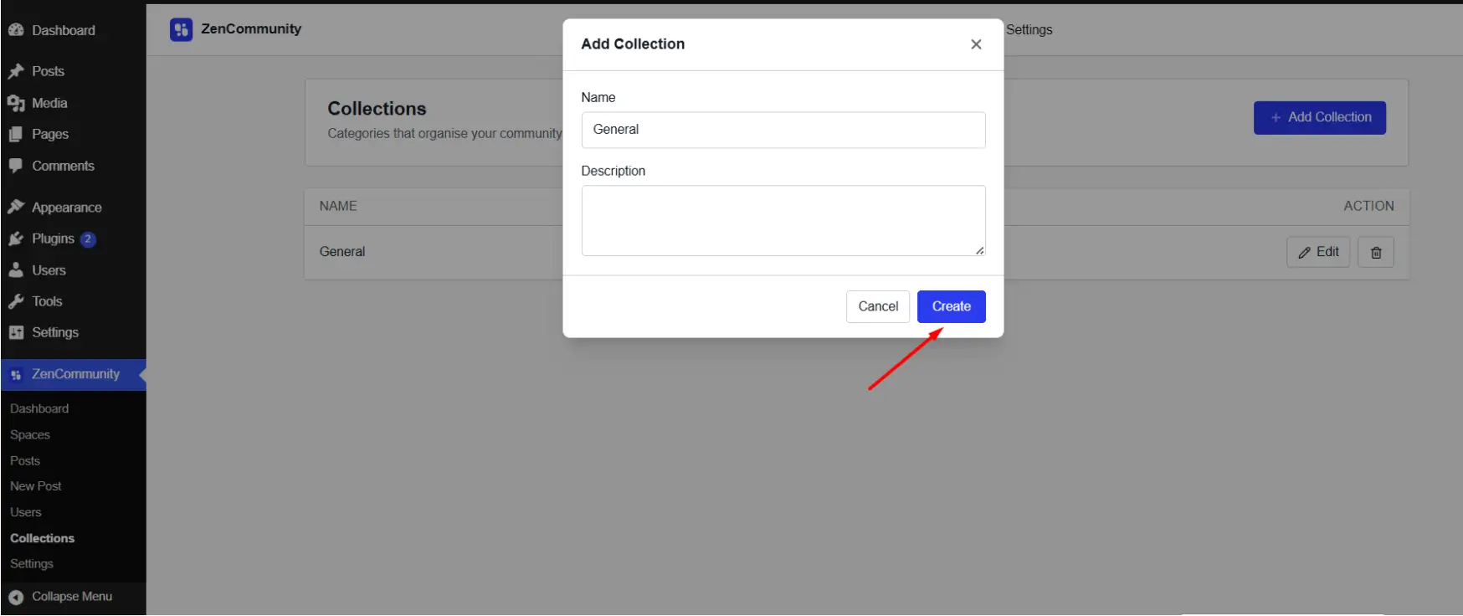
Task: Click the Collapse Menu arrow icon
Action: pos(16,597)
